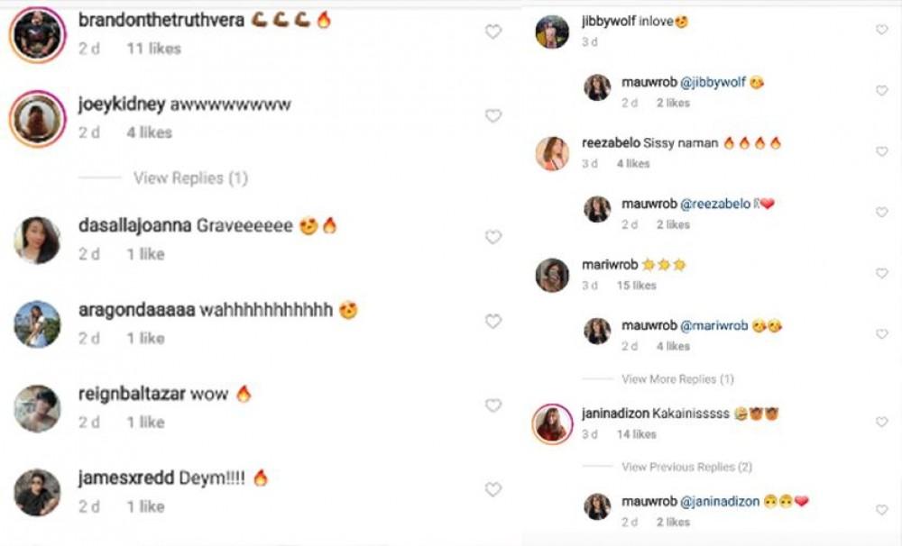
Task: Heart reezabelo's Sissy naman comment
Action: [x=881, y=151]
